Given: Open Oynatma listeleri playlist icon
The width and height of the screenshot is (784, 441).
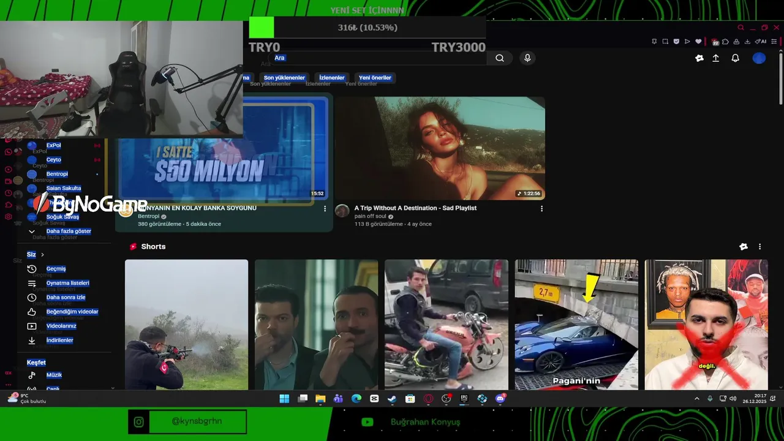Looking at the screenshot, I should 32,283.
